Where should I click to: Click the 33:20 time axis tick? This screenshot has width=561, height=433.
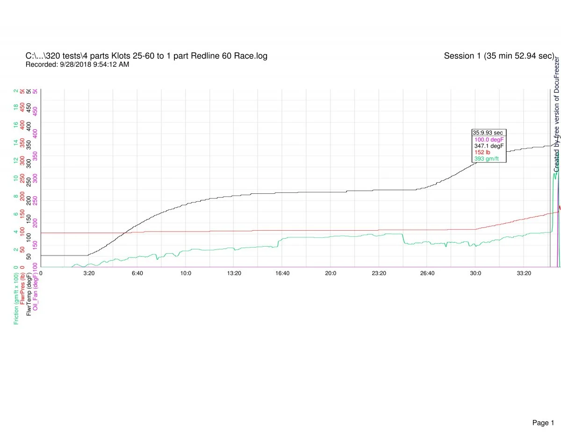tap(524, 273)
